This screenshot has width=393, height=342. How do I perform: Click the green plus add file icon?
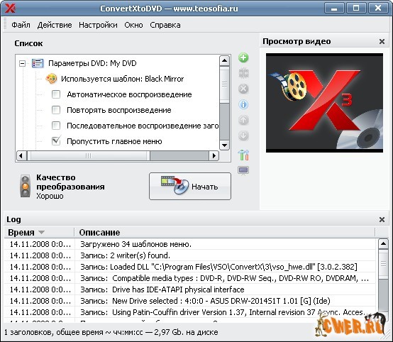(243, 57)
